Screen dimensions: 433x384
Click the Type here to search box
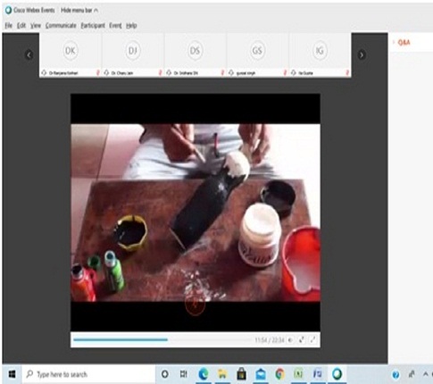coord(88,374)
